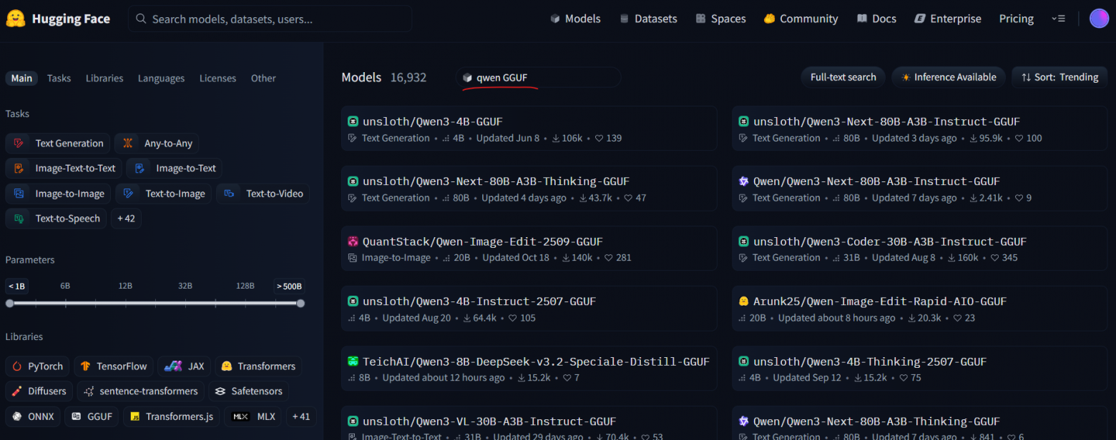Filter by Text-to-Video task
Screen dimensions: 1116x440
coord(263,193)
